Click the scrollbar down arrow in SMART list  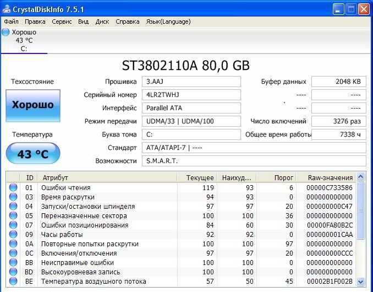click(x=360, y=282)
